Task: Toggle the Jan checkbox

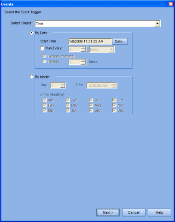Action: [x=45, y=100]
